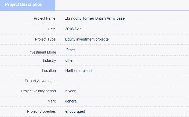Click the Industry label
The image size is (189, 117).
click(49, 60)
